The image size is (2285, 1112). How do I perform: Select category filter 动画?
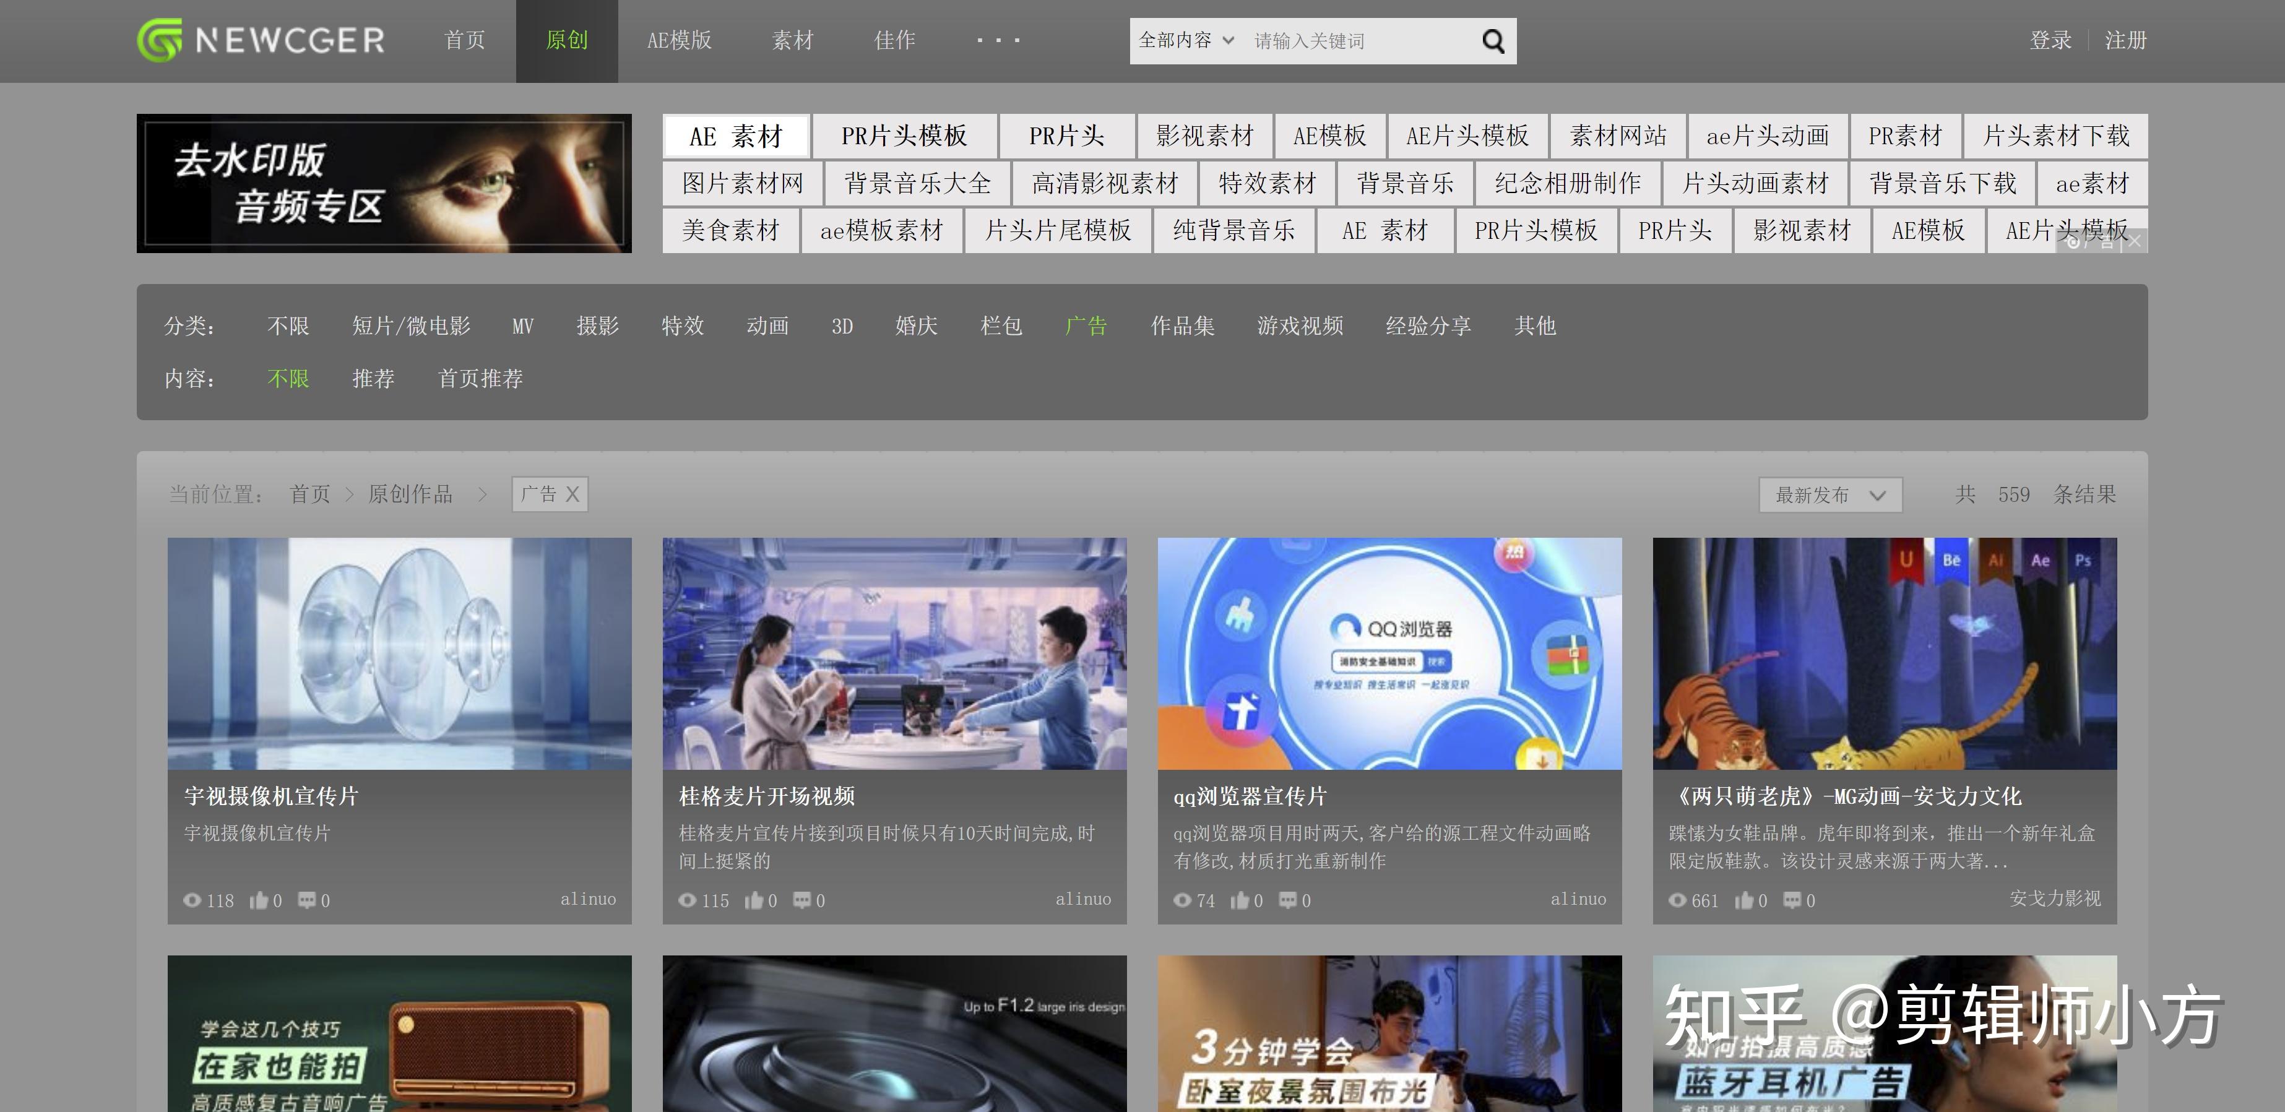coord(768,326)
